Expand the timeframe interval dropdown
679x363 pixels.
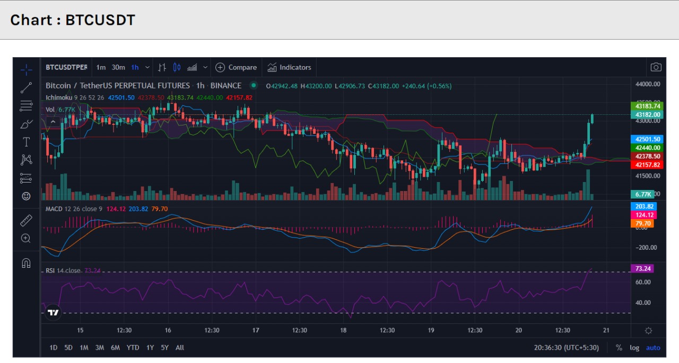(x=147, y=67)
